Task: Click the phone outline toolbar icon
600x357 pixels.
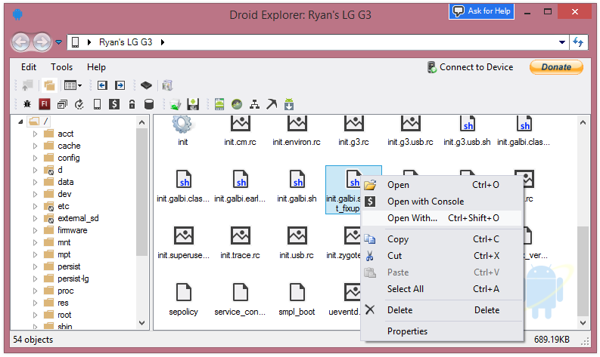Action: [x=97, y=104]
